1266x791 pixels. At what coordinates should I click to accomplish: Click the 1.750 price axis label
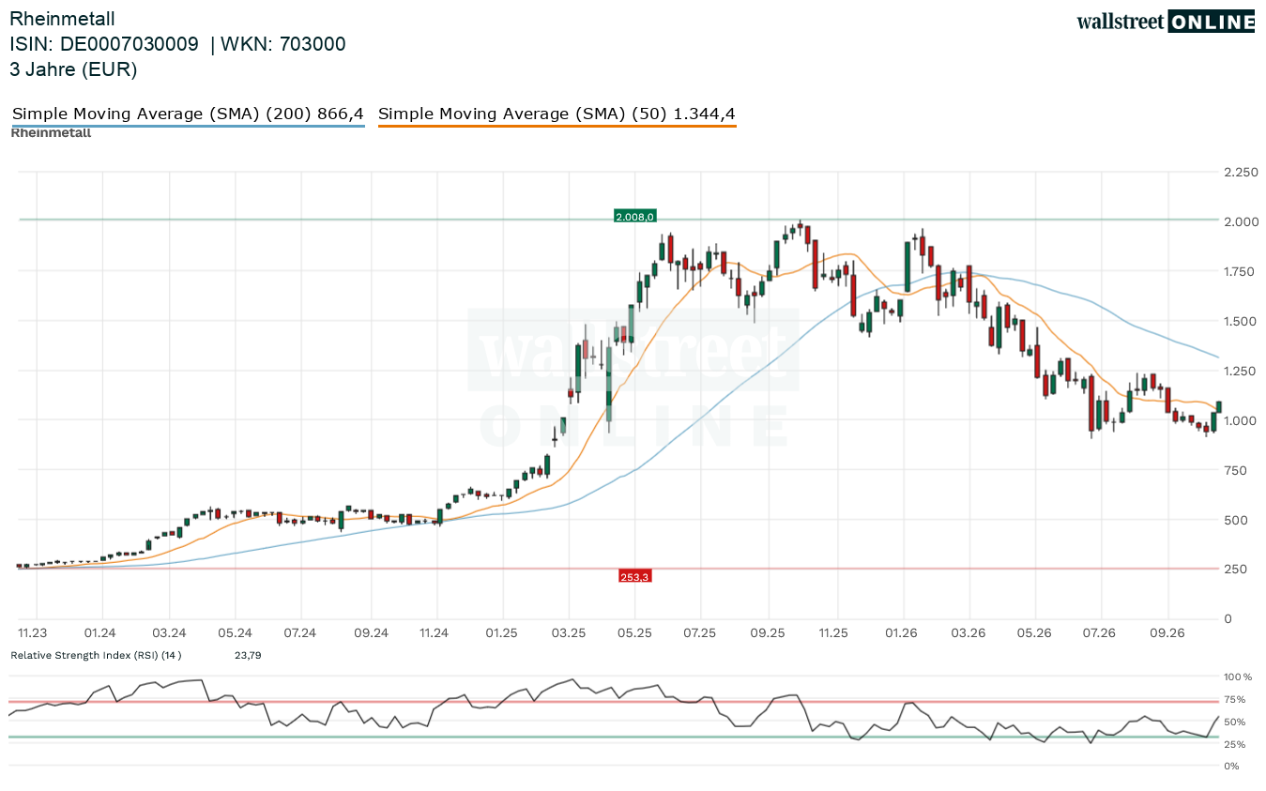pyautogui.click(x=1241, y=271)
